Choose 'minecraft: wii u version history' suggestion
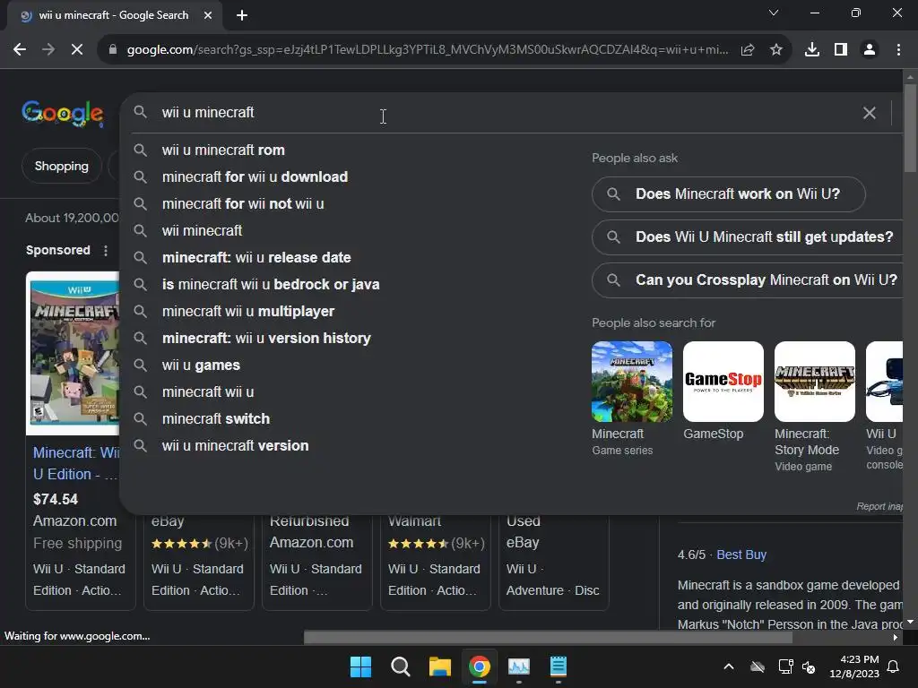Screen dimensions: 918x688 [266, 339]
